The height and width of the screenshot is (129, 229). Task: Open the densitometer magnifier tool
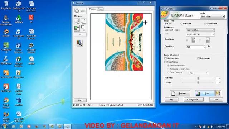coord(79,43)
